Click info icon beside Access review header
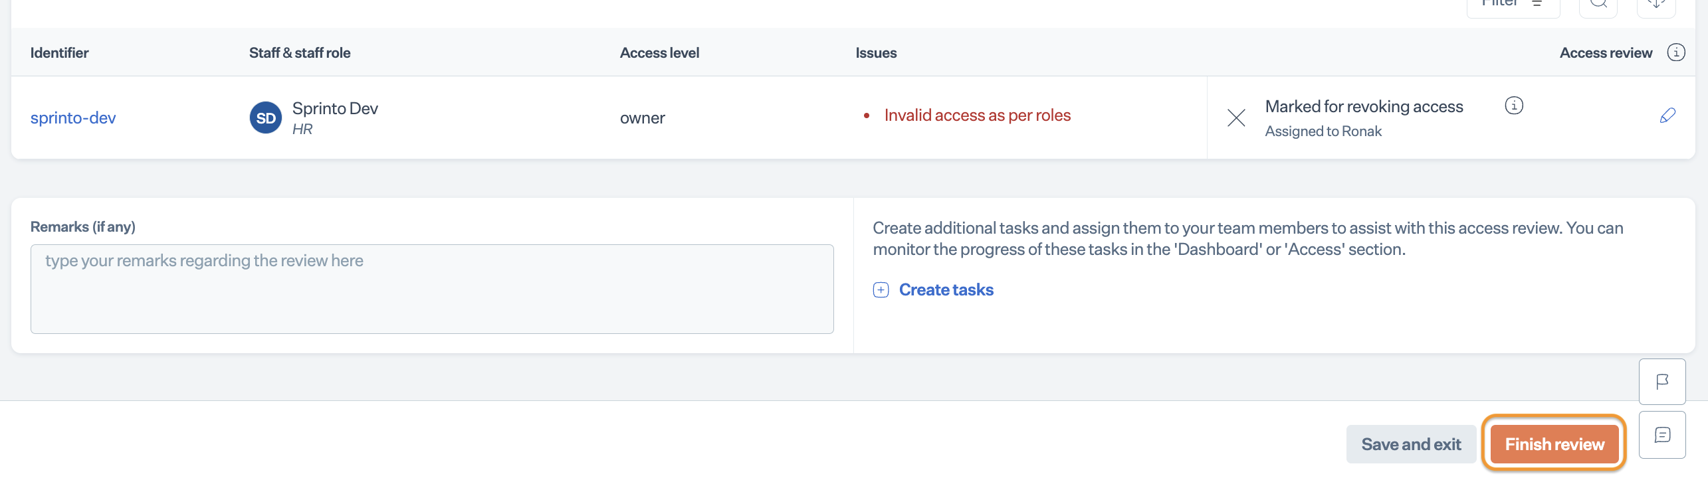 (1675, 52)
